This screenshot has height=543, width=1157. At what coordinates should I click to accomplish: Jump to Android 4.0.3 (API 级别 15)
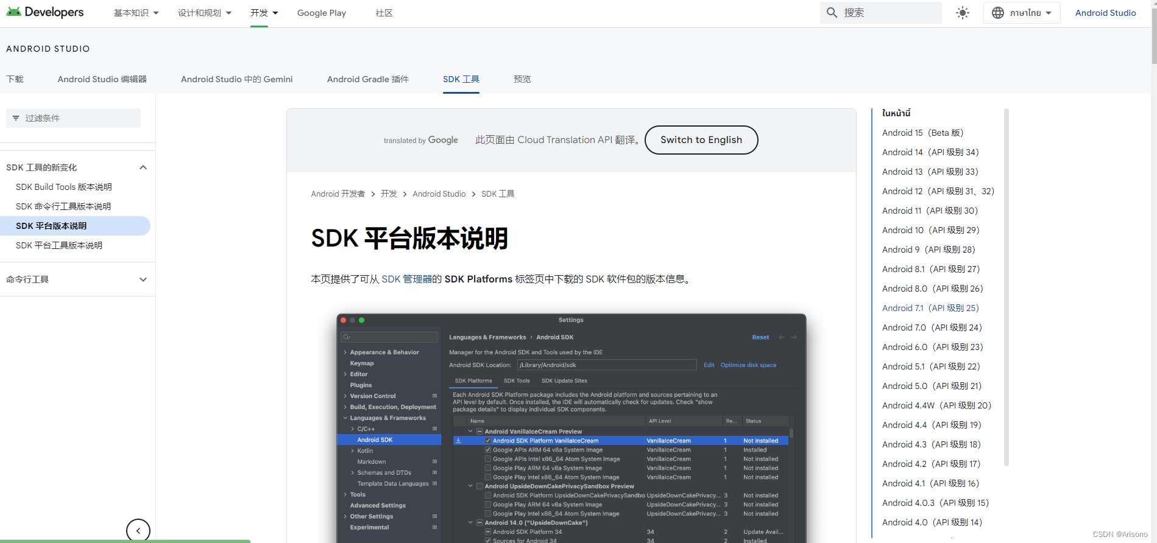[936, 503]
